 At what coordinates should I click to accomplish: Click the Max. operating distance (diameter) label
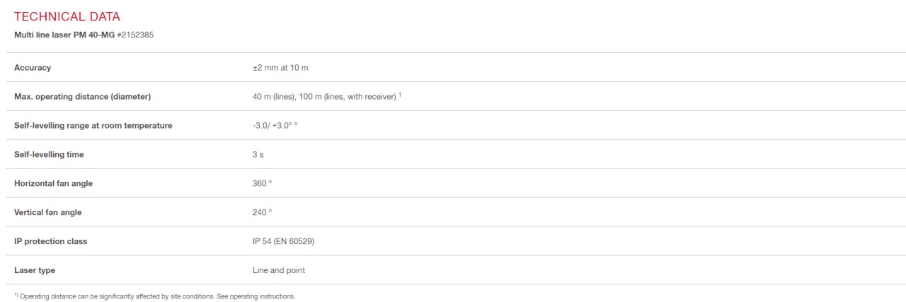click(83, 96)
